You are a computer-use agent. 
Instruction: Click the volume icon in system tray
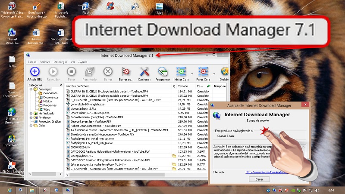(x=317, y=191)
